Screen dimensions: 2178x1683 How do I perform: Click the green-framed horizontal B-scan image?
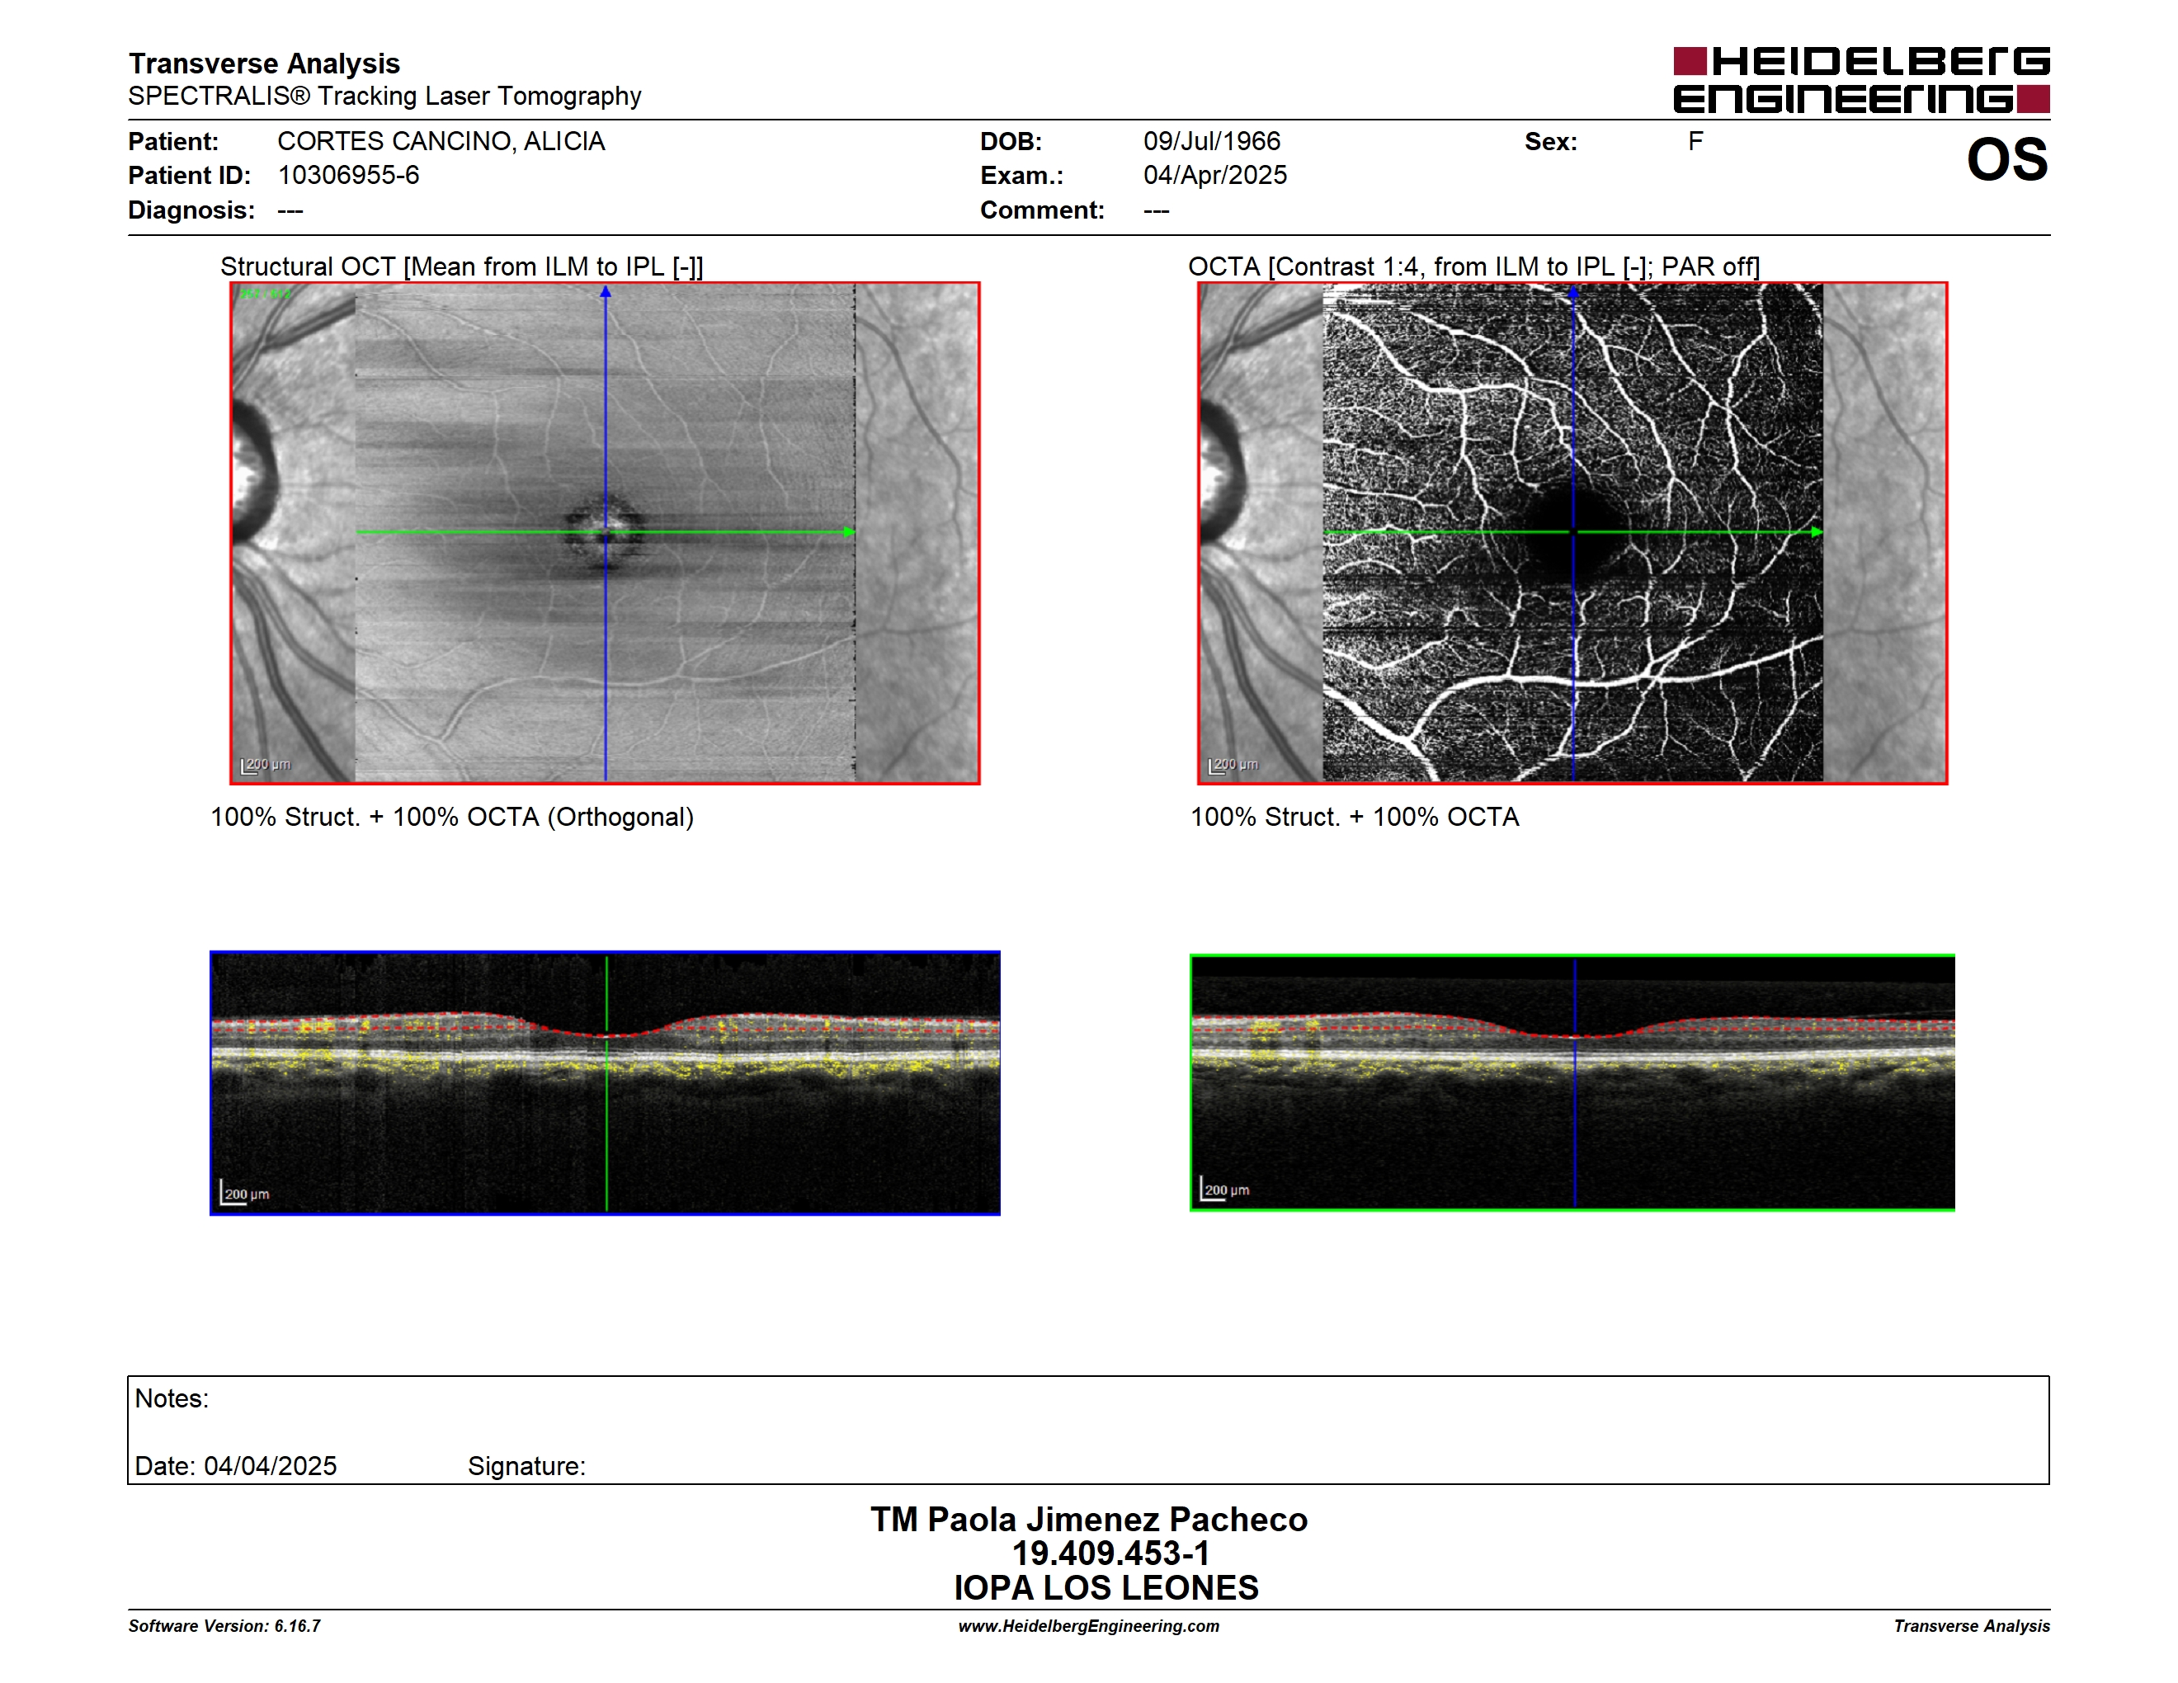[1572, 1082]
